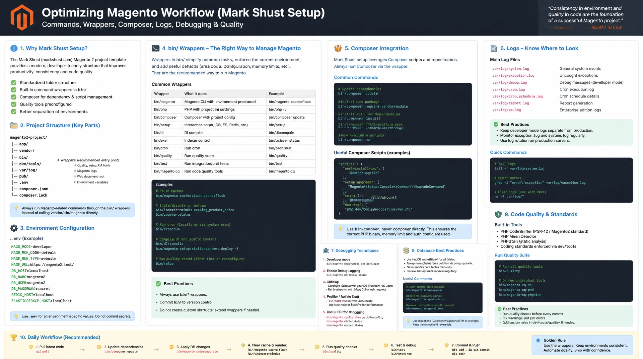
Task: Click the MAGE_MODE=developer line in .env example
Action: [32, 247]
